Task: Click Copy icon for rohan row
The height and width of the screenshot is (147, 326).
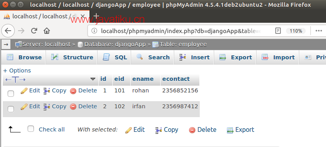Action: [47, 91]
